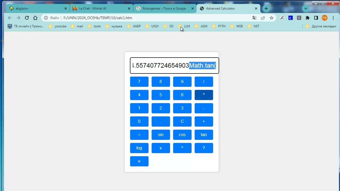Go back using browser back arrow
This screenshot has height=191, width=340.
[10, 18]
